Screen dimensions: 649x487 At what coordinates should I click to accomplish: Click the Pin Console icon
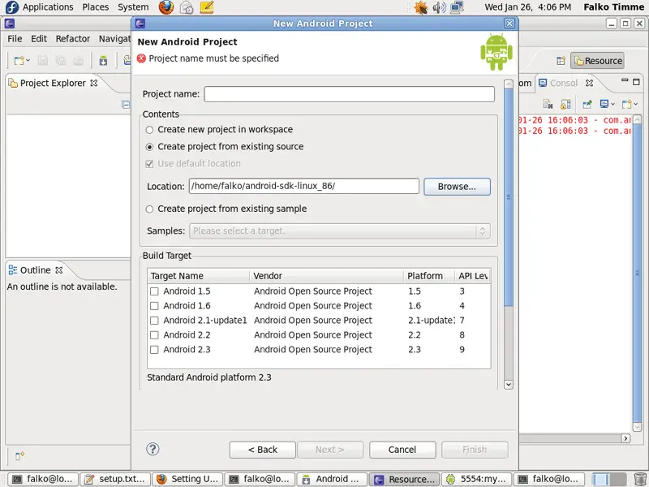point(587,104)
